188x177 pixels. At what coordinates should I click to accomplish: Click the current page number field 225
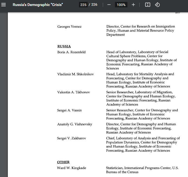coord(83,5)
